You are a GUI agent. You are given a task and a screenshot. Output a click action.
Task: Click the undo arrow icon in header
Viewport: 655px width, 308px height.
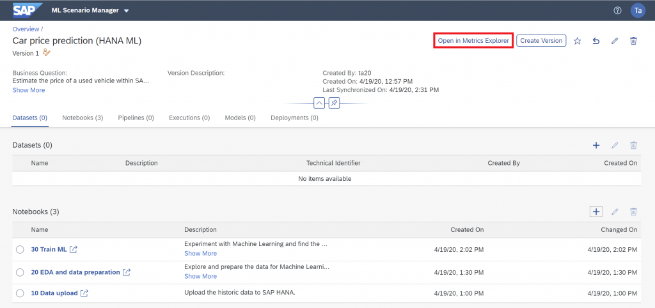tap(596, 41)
